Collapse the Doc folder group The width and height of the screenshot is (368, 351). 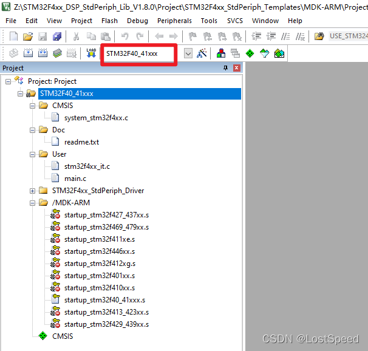click(x=33, y=130)
